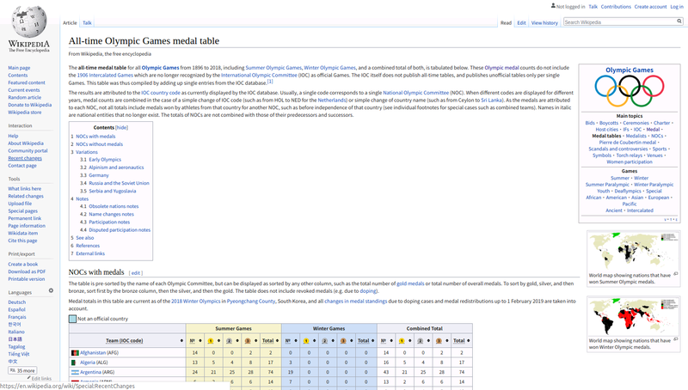Open the Article tab
Viewport: 688px width, 390px height.
(70, 23)
